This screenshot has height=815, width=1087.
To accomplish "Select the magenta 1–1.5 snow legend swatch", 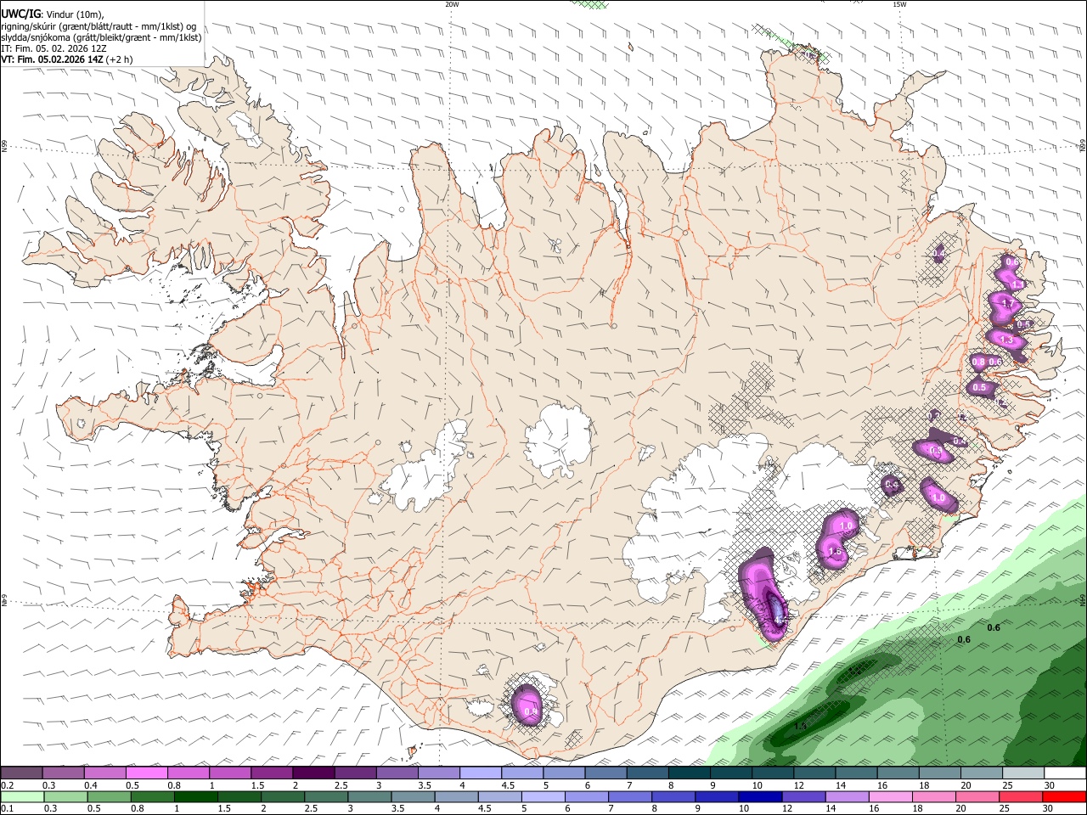I will click(x=230, y=773).
